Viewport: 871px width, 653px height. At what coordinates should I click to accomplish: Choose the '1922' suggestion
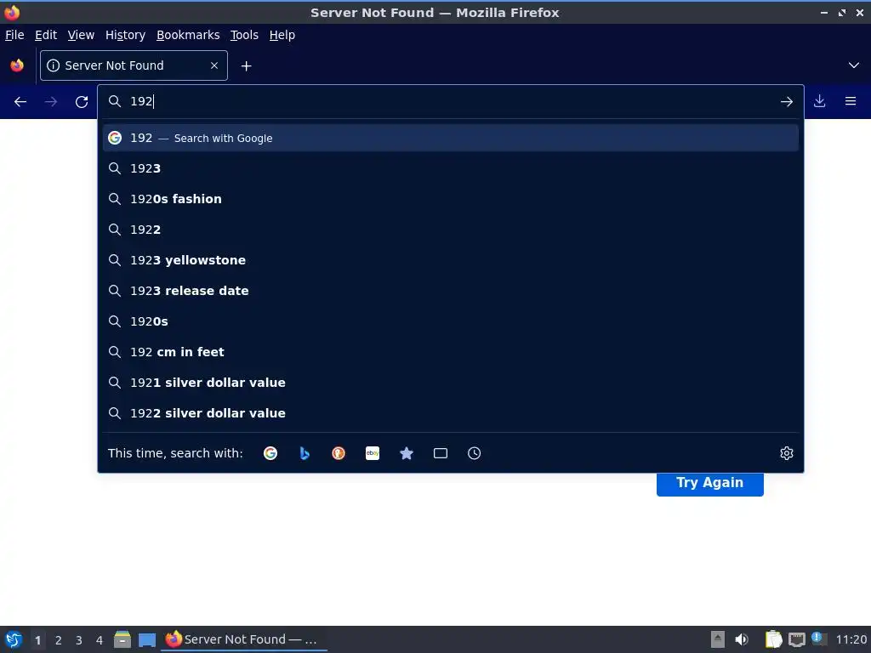451,230
